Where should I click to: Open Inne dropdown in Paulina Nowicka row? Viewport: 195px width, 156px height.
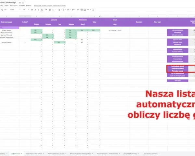point(64,42)
